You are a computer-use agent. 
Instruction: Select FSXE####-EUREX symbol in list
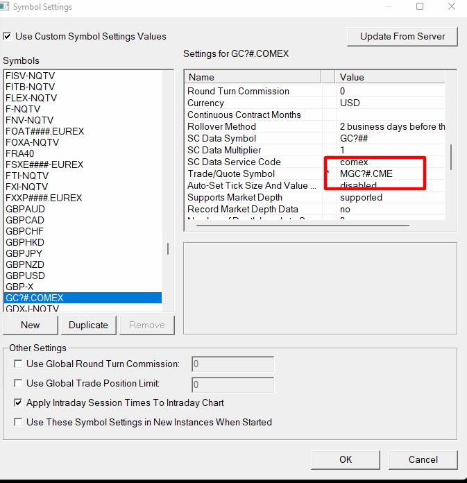pyautogui.click(x=44, y=164)
